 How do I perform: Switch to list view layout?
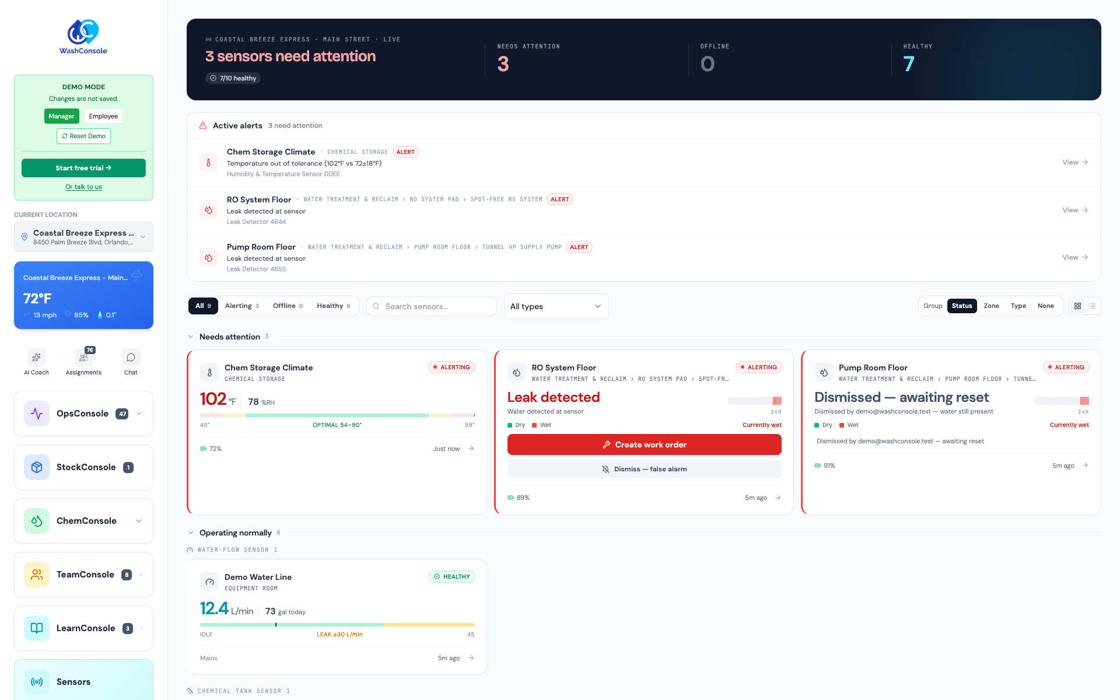(x=1093, y=306)
